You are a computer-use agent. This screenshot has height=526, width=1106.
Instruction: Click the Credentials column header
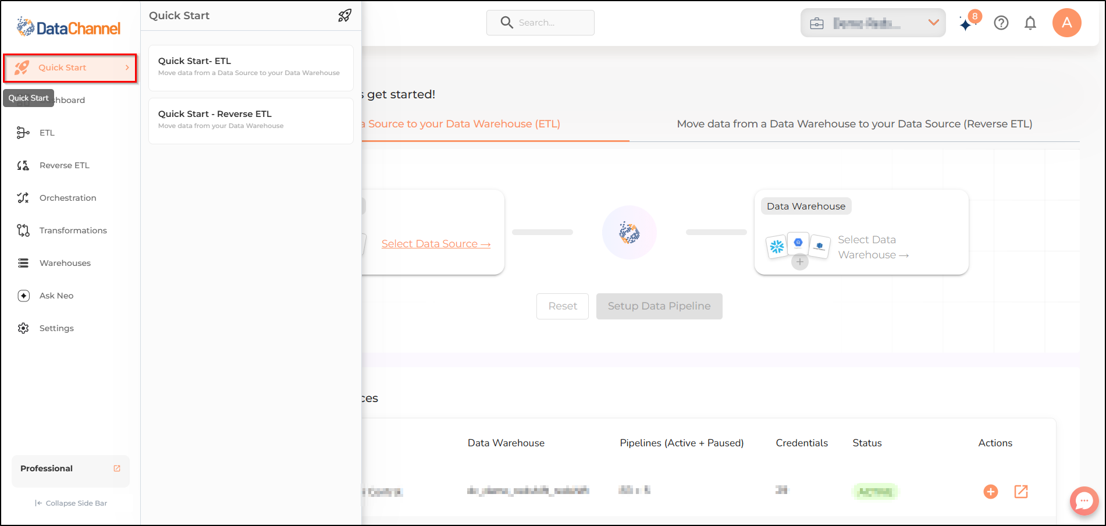pos(802,443)
